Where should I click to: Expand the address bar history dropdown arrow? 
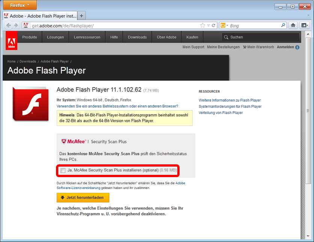[x=208, y=26]
